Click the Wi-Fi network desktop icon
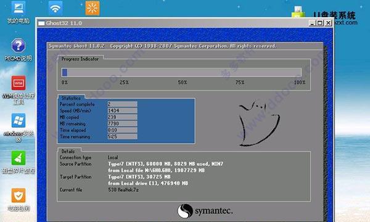Screen dimensions: 370x222 (x=55, y=8)
